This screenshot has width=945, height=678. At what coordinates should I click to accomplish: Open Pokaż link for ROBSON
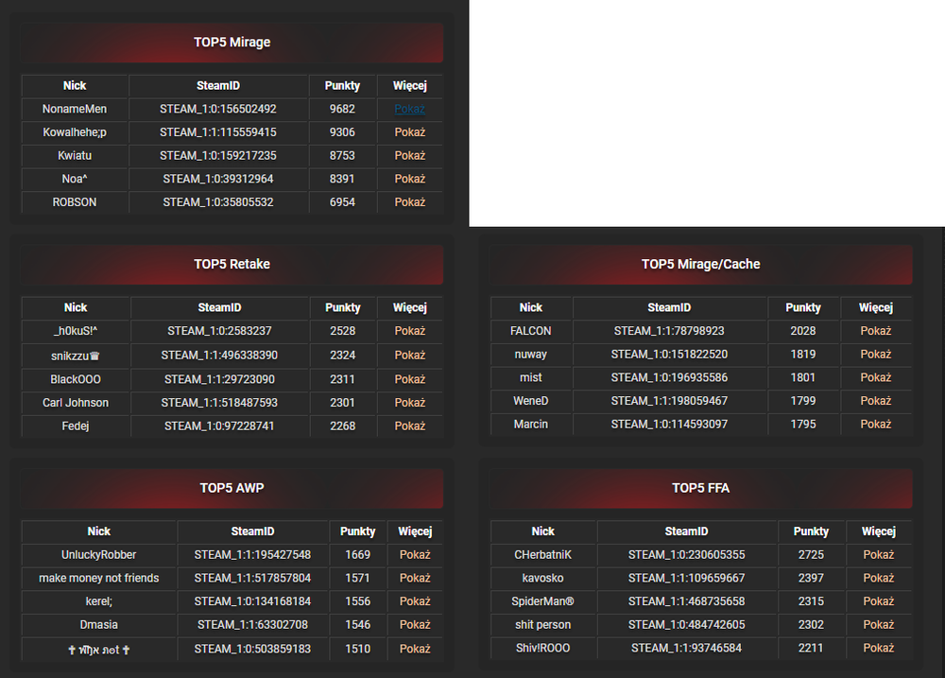410,202
